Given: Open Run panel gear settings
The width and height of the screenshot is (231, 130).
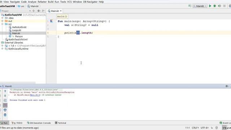Looking at the screenshot, I should (227, 86).
